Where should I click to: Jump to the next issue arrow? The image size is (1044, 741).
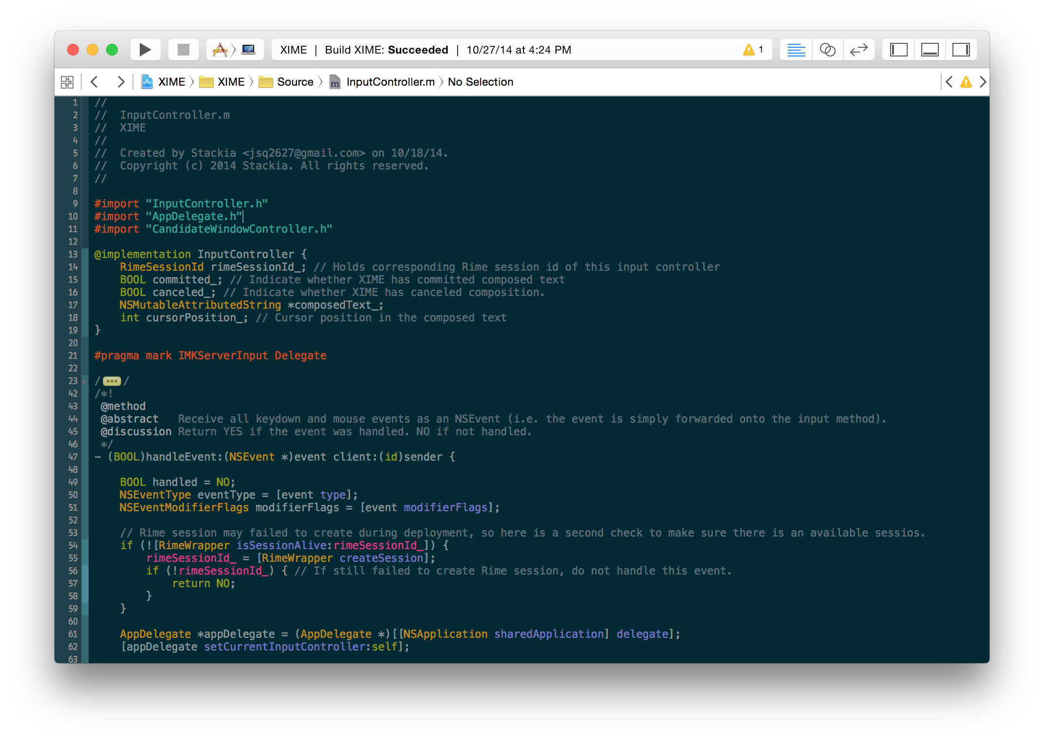pyautogui.click(x=983, y=82)
